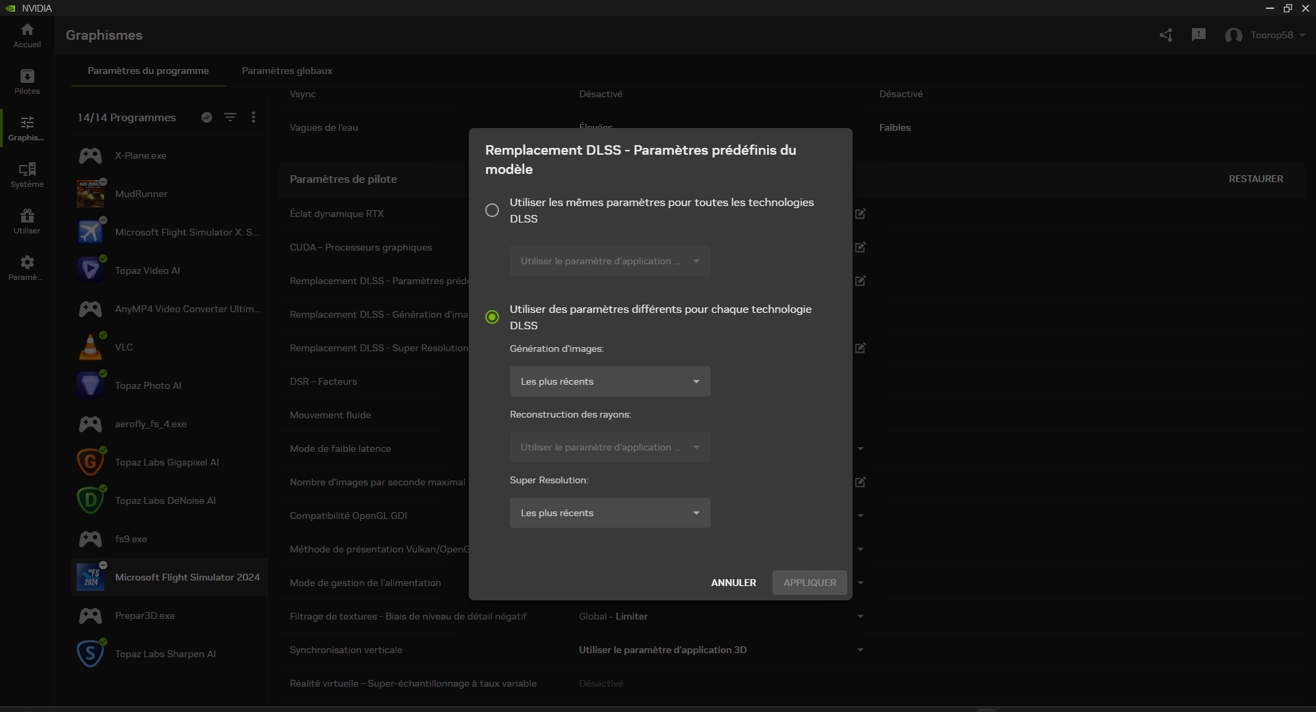Click the ANNULER button
This screenshot has height=712, width=1316.
[x=733, y=583]
